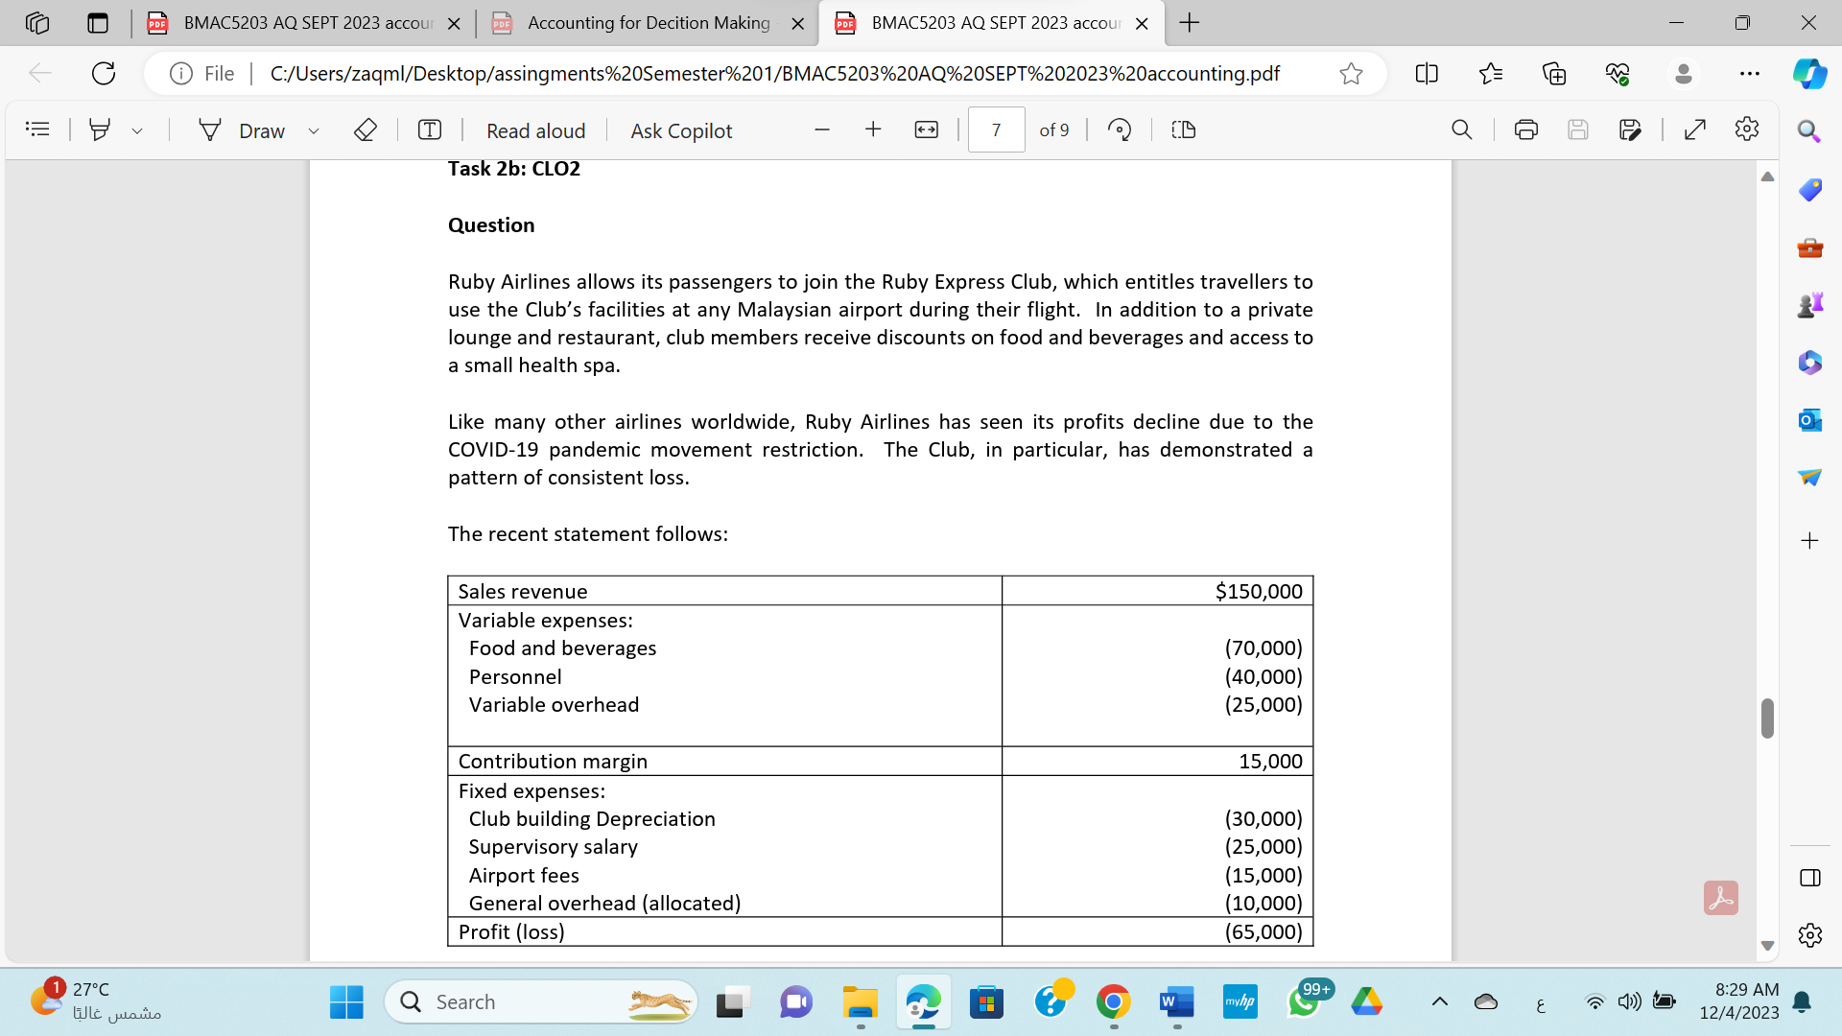The height and width of the screenshot is (1036, 1842).
Task: Click the zoom out minus icon
Action: 821,129
